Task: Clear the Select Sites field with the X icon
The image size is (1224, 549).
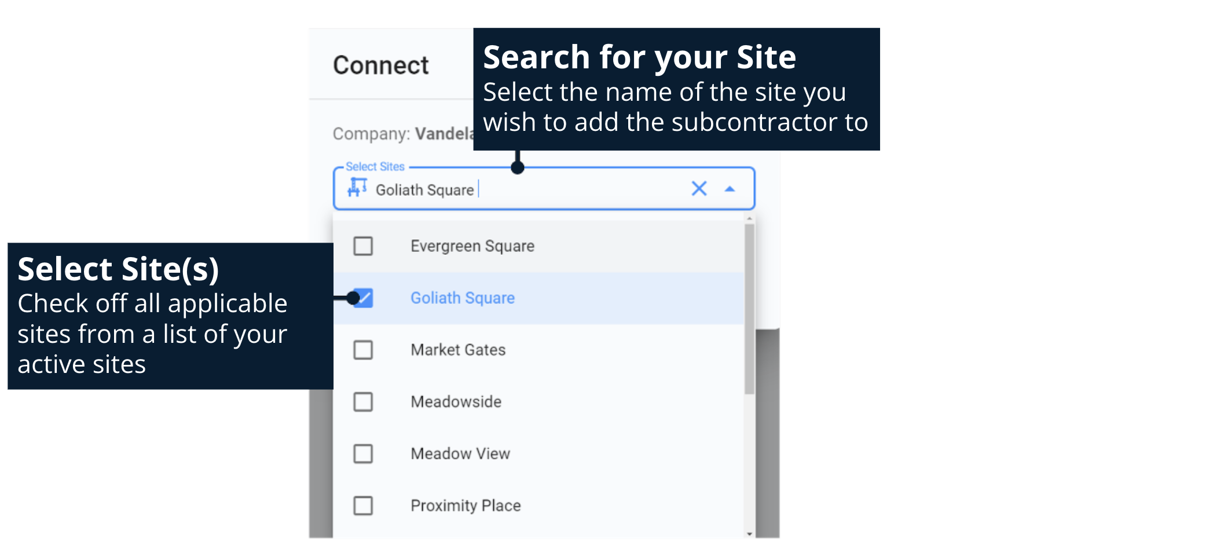Action: coord(699,188)
